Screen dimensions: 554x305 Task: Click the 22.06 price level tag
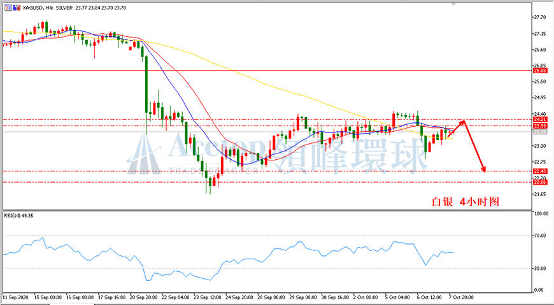point(540,182)
